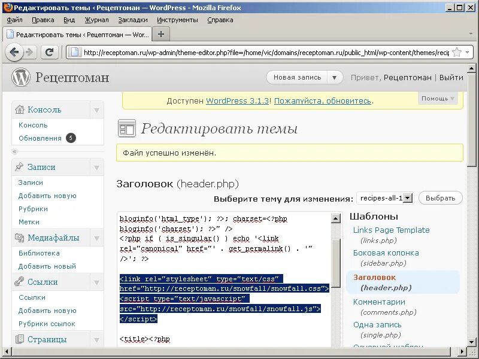Expand the Записи menu section arrow
Image resolution: width=479 pixels, height=359 pixels.
tap(97, 168)
